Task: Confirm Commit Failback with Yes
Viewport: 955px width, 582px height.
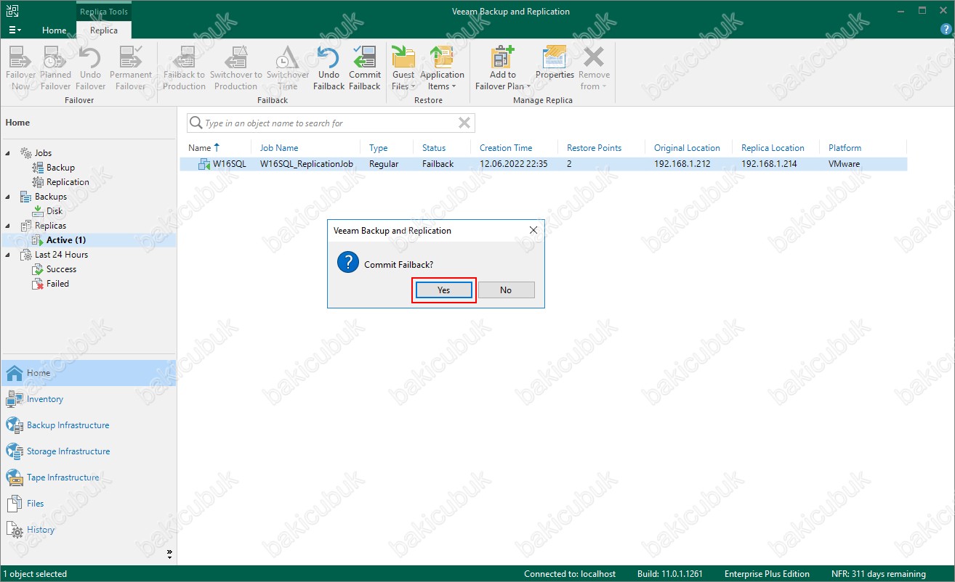Action: pos(443,290)
